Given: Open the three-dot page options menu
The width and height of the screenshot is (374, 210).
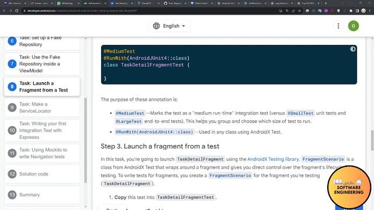Looking at the screenshot, I should pyautogui.click(x=338, y=26).
